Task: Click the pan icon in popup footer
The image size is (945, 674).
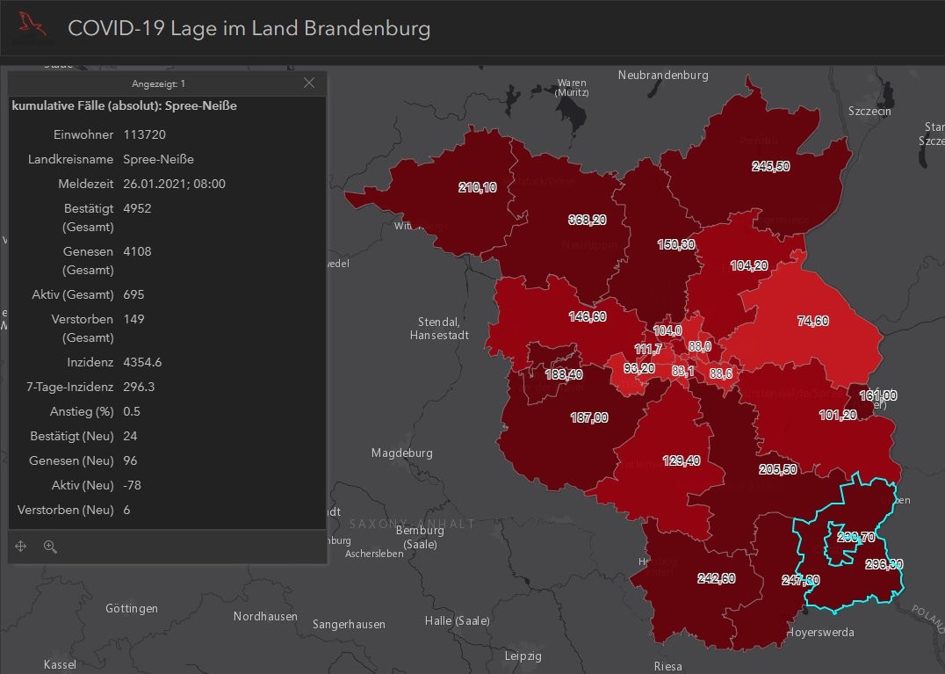Action: pyautogui.click(x=21, y=547)
